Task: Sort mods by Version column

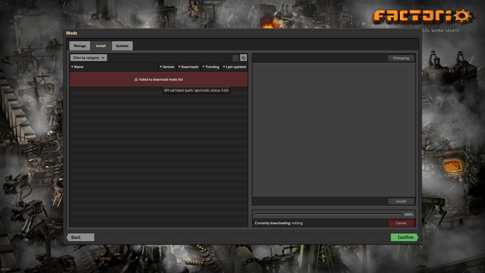Action: click(x=167, y=67)
